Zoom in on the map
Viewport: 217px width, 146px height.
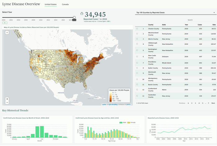pos(7,99)
